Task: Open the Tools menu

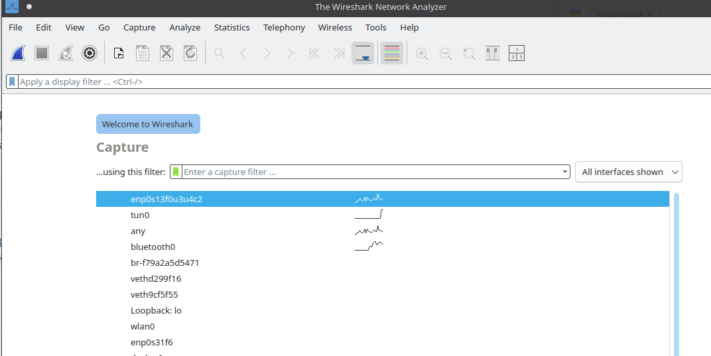Action: (376, 28)
